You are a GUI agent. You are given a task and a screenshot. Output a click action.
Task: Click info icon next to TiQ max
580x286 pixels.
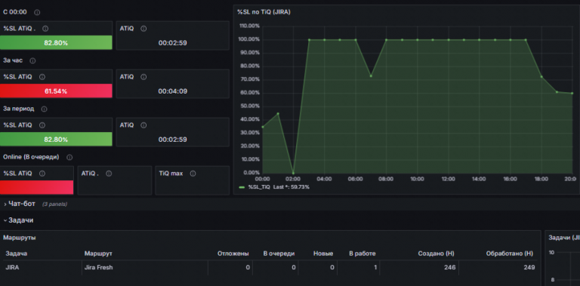pyautogui.click(x=193, y=174)
